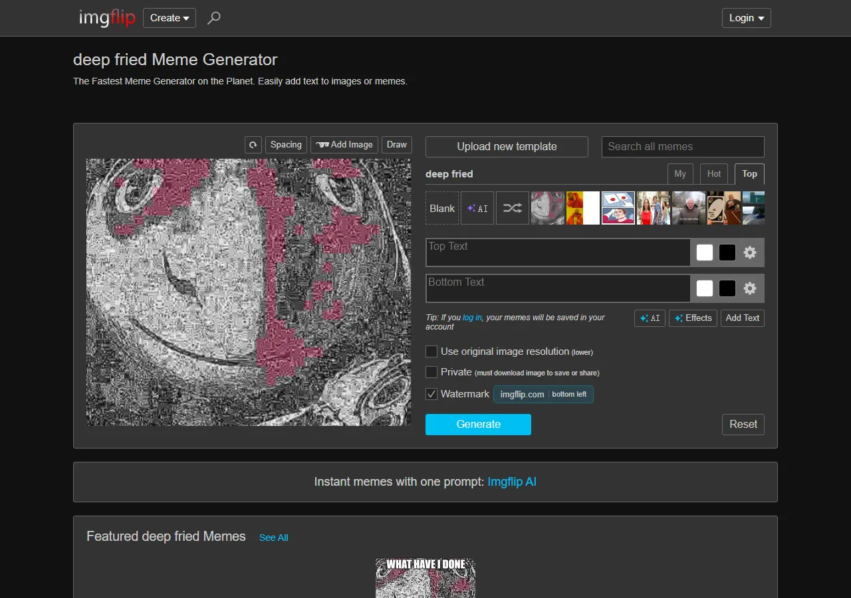Click AI button beside Effects

[x=650, y=318]
